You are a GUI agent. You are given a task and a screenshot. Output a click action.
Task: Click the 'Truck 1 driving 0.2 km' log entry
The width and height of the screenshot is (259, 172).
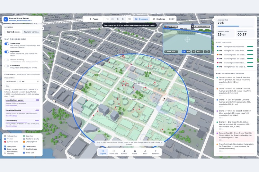click(235, 147)
